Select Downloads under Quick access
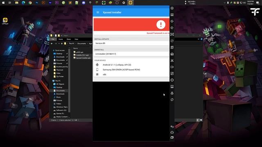Screen dimensions: 262x147 (x=60, y=57)
